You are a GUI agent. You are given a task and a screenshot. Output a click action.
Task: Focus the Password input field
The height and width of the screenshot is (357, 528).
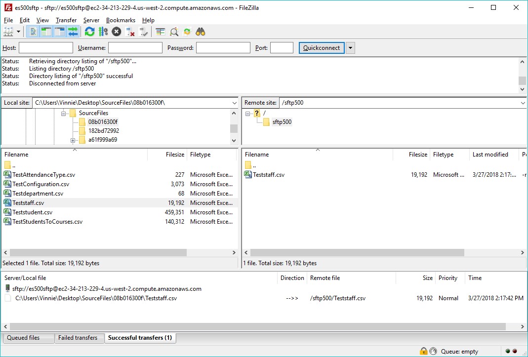pyautogui.click(x=223, y=48)
